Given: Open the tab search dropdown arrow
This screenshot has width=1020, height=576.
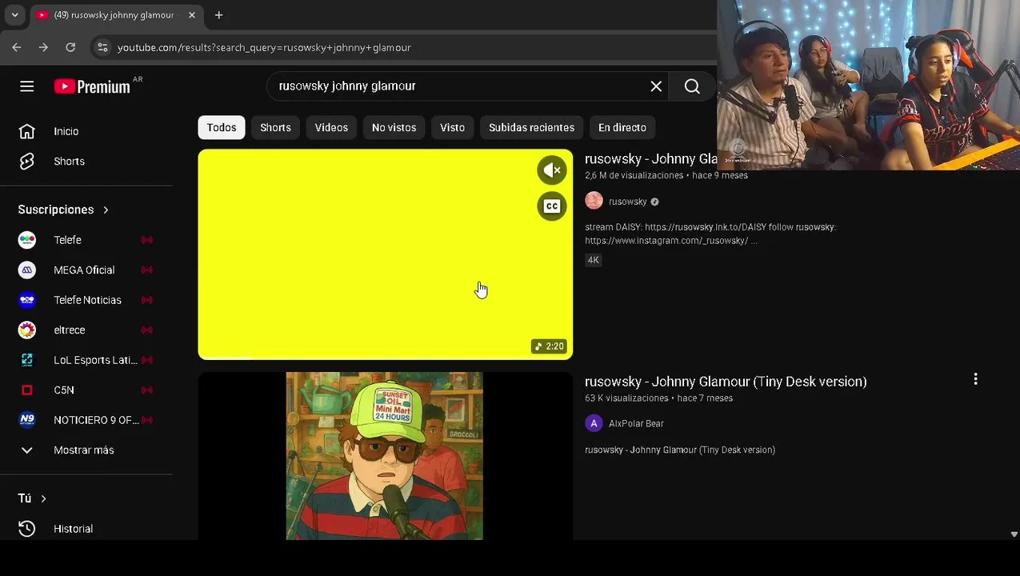Looking at the screenshot, I should pos(14,15).
